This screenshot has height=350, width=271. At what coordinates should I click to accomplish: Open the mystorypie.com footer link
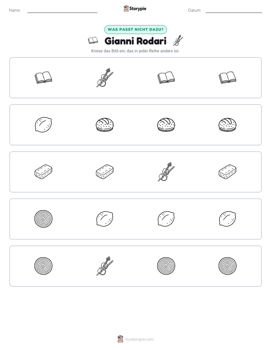tap(139, 339)
